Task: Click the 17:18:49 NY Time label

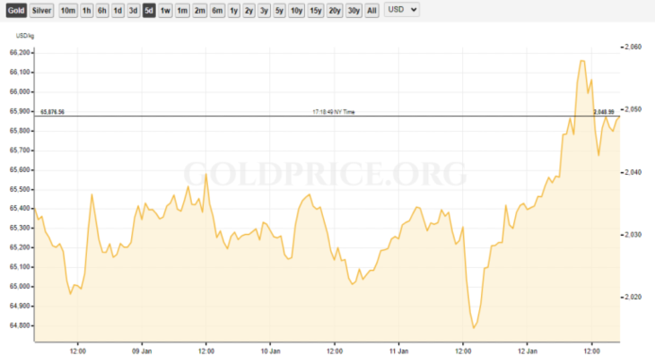Action: pos(334,112)
